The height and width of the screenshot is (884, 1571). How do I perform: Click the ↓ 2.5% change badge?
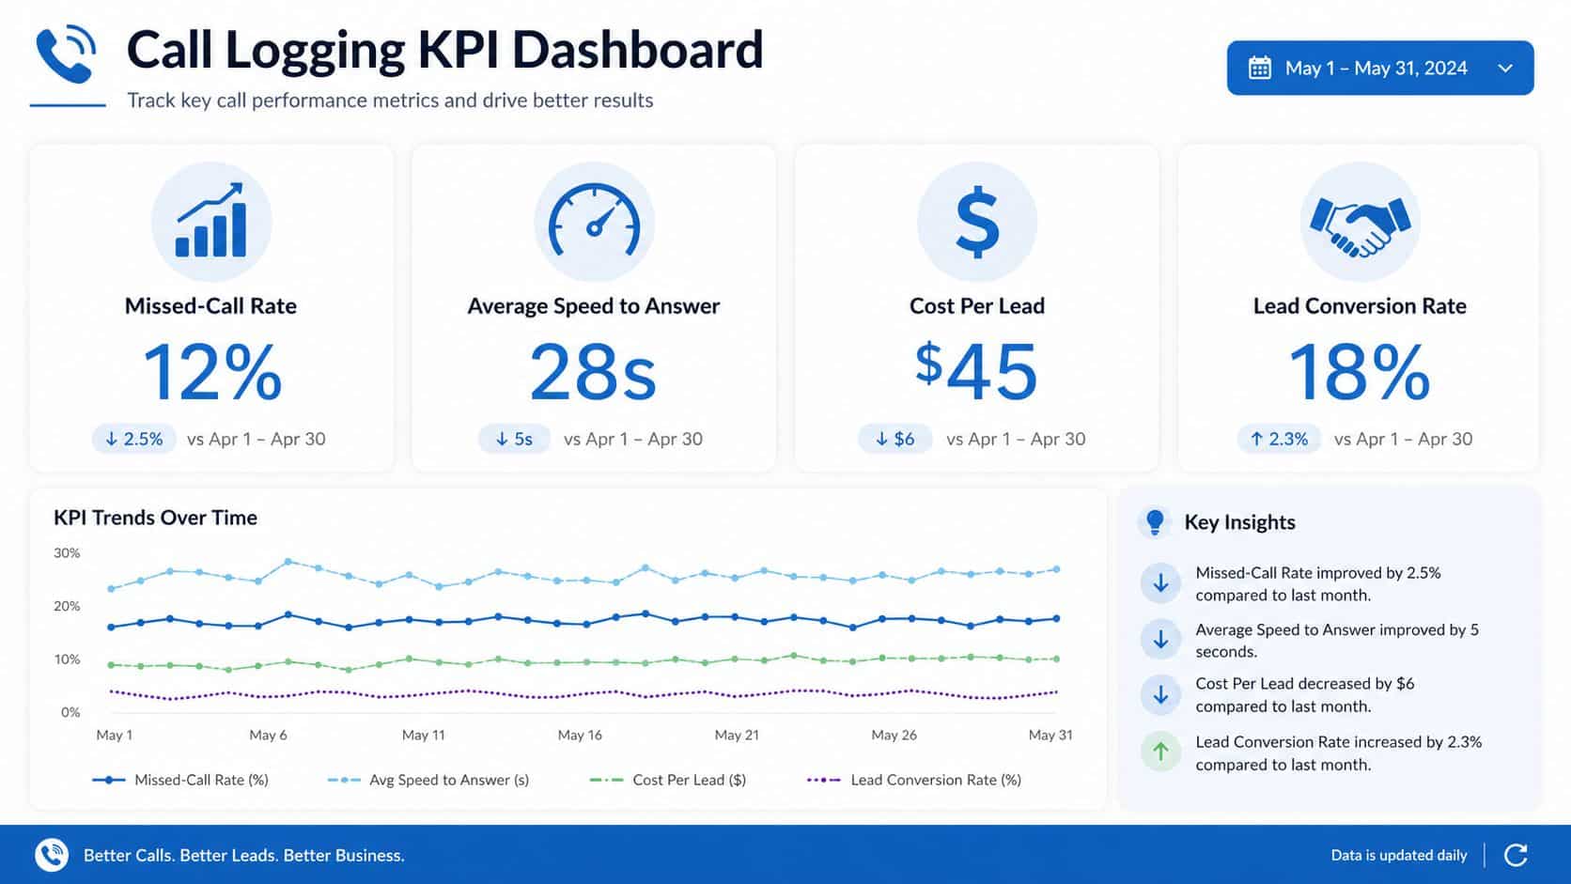coord(134,439)
